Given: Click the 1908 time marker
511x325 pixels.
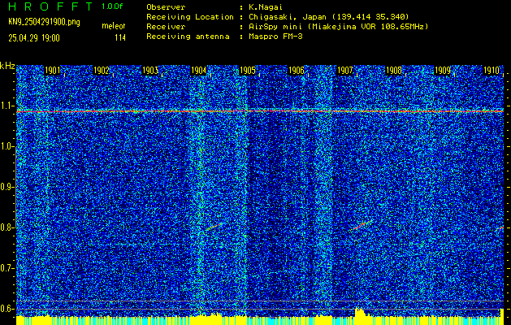Looking at the screenshot, I should pos(394,71).
